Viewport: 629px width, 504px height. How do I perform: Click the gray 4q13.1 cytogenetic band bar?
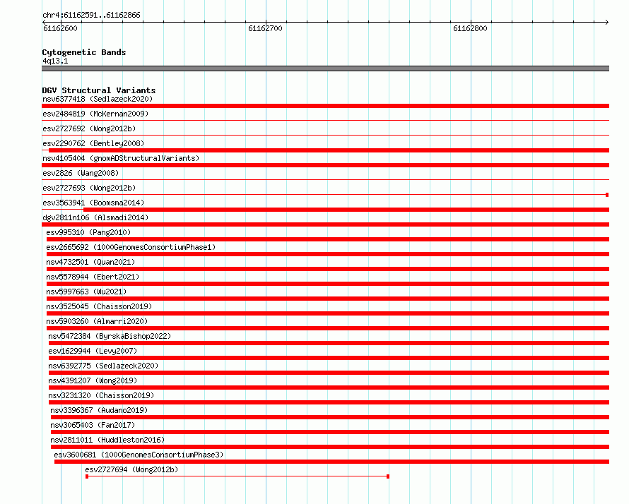pyautogui.click(x=325, y=68)
